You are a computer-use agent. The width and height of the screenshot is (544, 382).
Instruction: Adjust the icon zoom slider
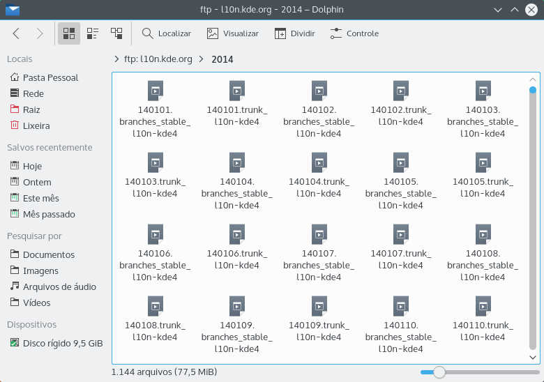439,372
